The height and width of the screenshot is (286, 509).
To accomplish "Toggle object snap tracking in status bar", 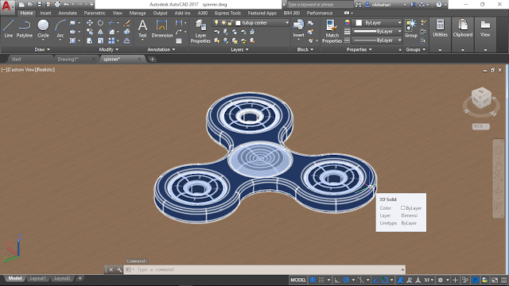I will pyautogui.click(x=375, y=280).
